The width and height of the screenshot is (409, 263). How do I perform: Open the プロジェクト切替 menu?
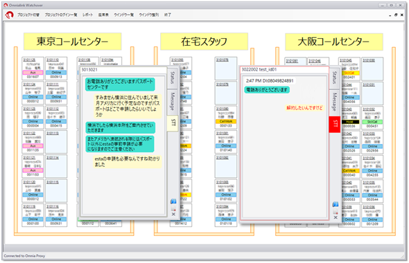pos(28,15)
